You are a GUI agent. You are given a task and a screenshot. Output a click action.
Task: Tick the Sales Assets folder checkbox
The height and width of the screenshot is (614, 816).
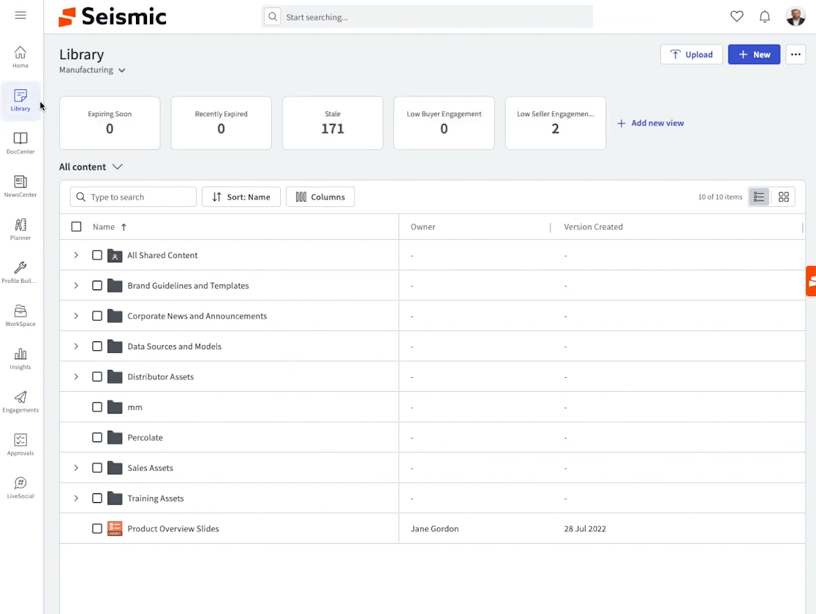(97, 468)
